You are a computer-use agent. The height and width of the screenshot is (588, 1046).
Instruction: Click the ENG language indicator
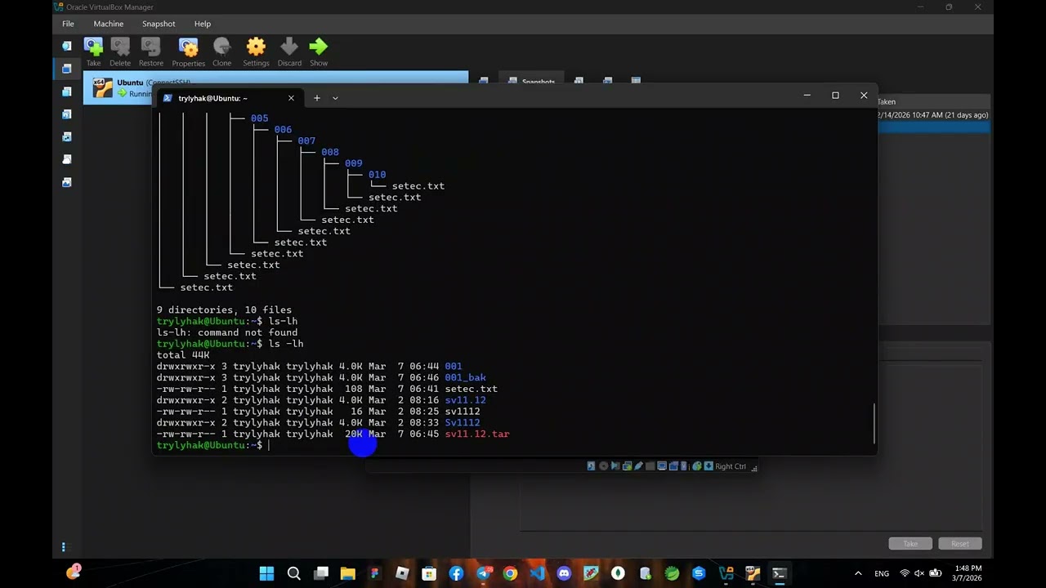882,573
